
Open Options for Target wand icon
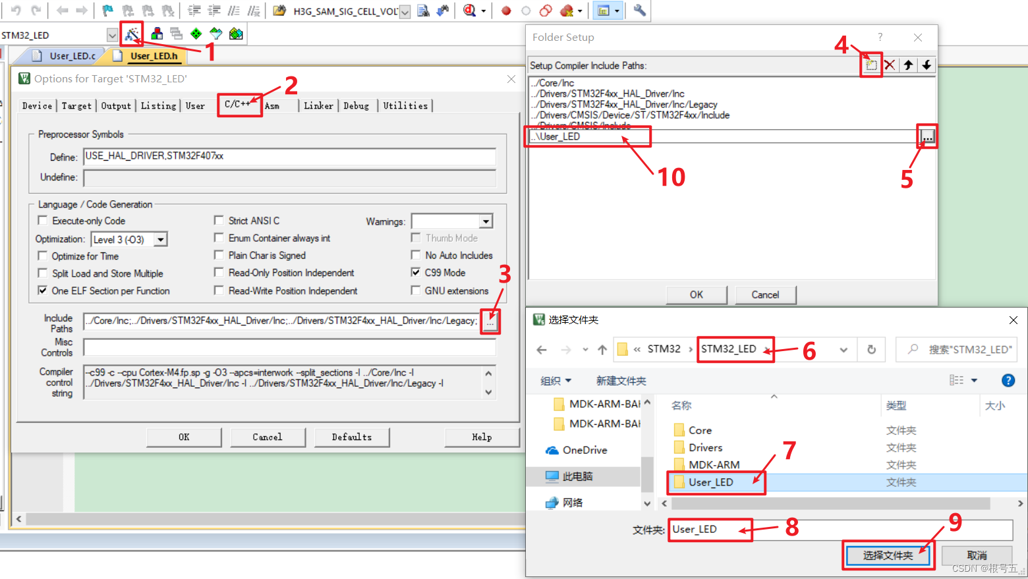click(132, 34)
